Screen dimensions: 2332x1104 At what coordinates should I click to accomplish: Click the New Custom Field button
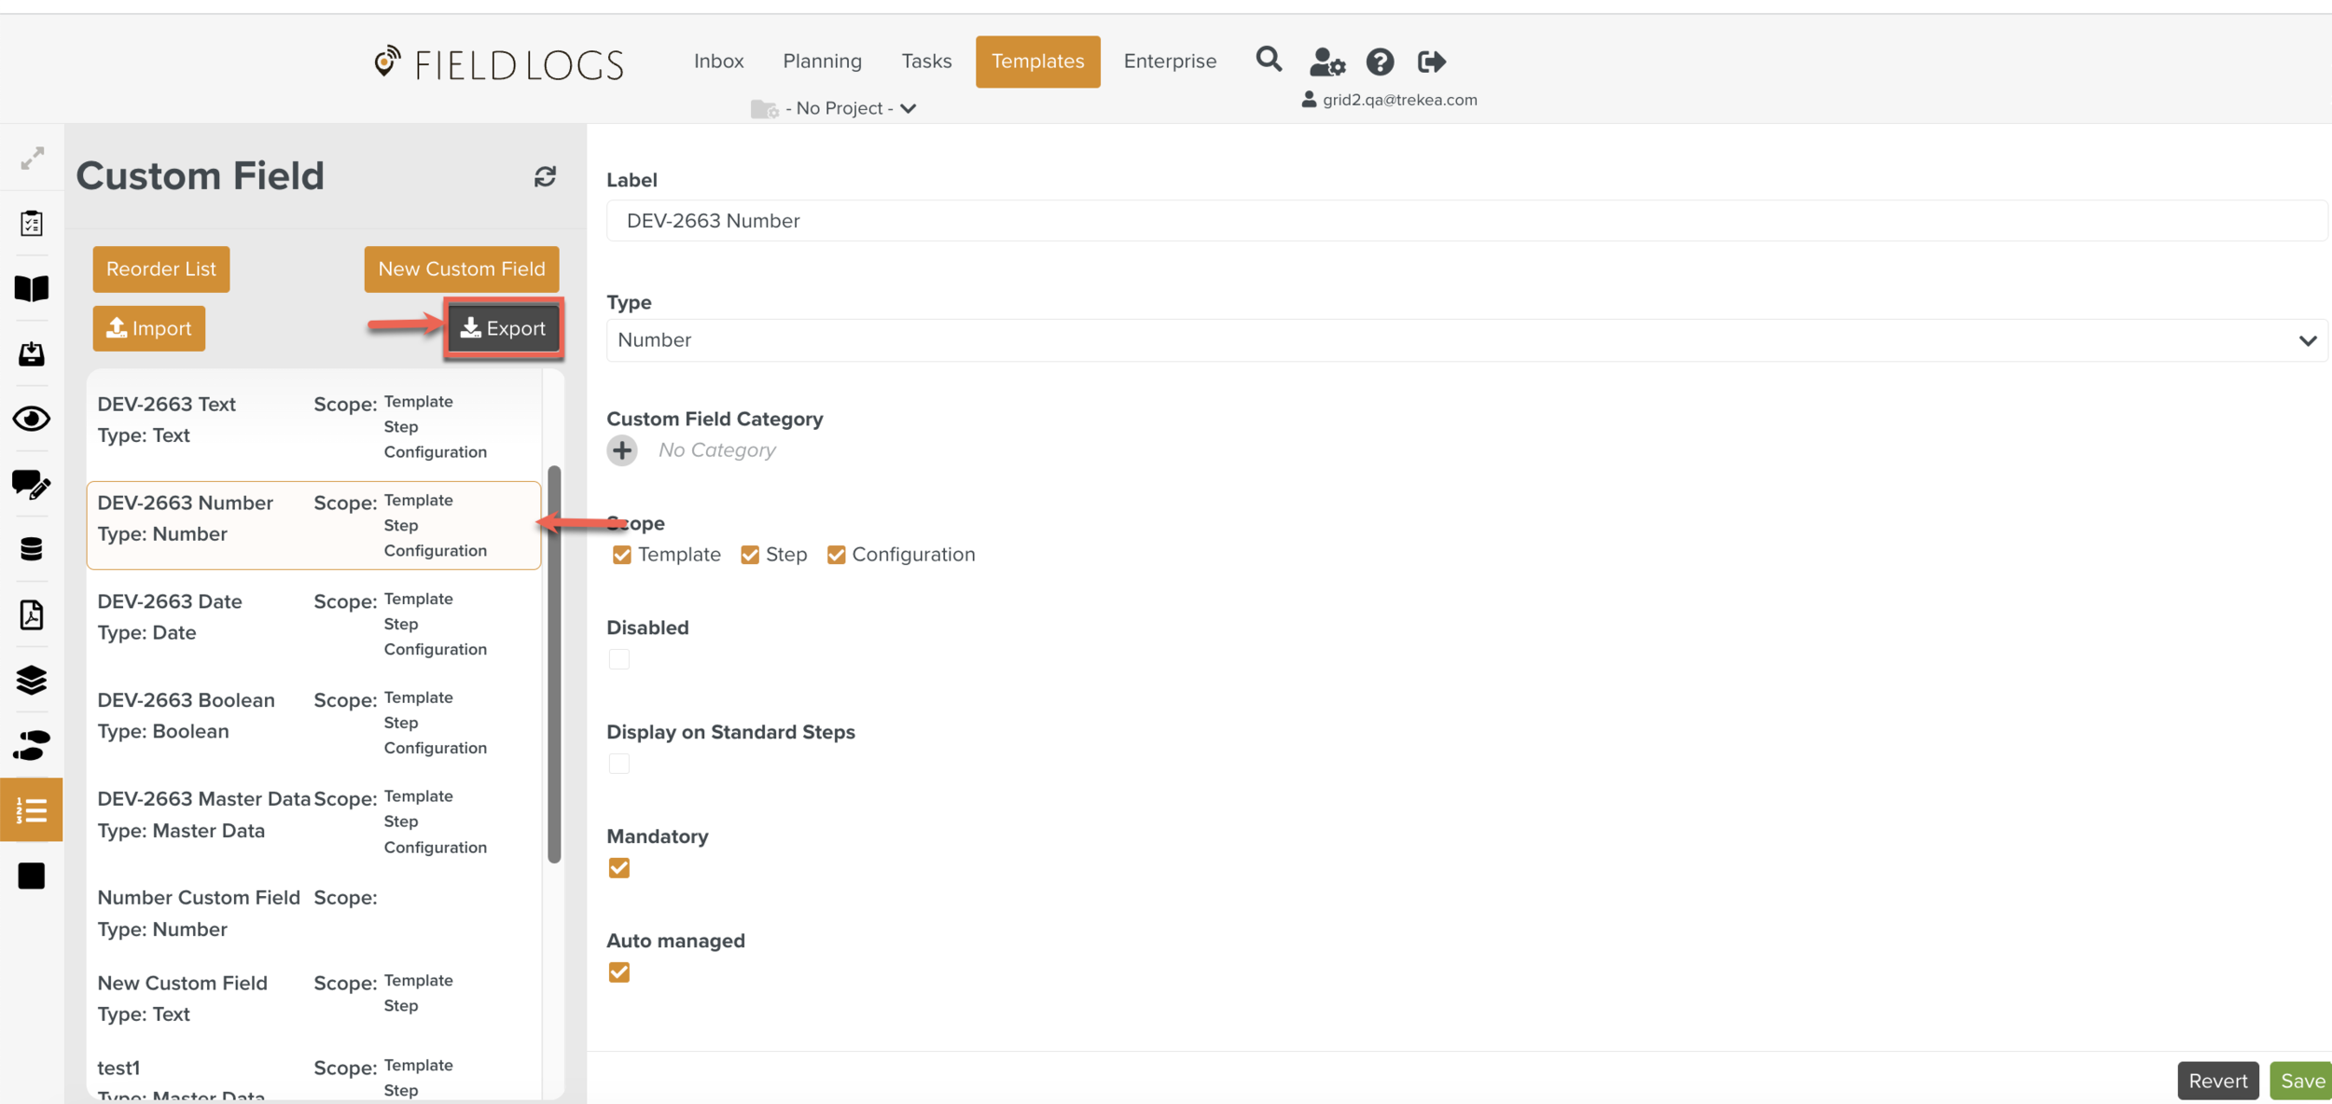462,269
